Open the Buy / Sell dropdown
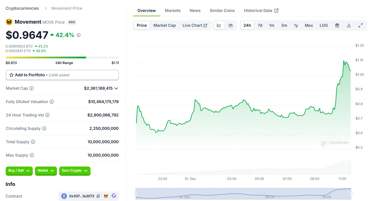This screenshot has width=370, height=201. 19,171
